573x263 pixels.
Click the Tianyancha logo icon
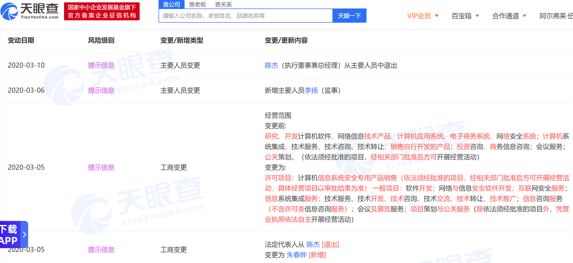pyautogui.click(x=10, y=11)
